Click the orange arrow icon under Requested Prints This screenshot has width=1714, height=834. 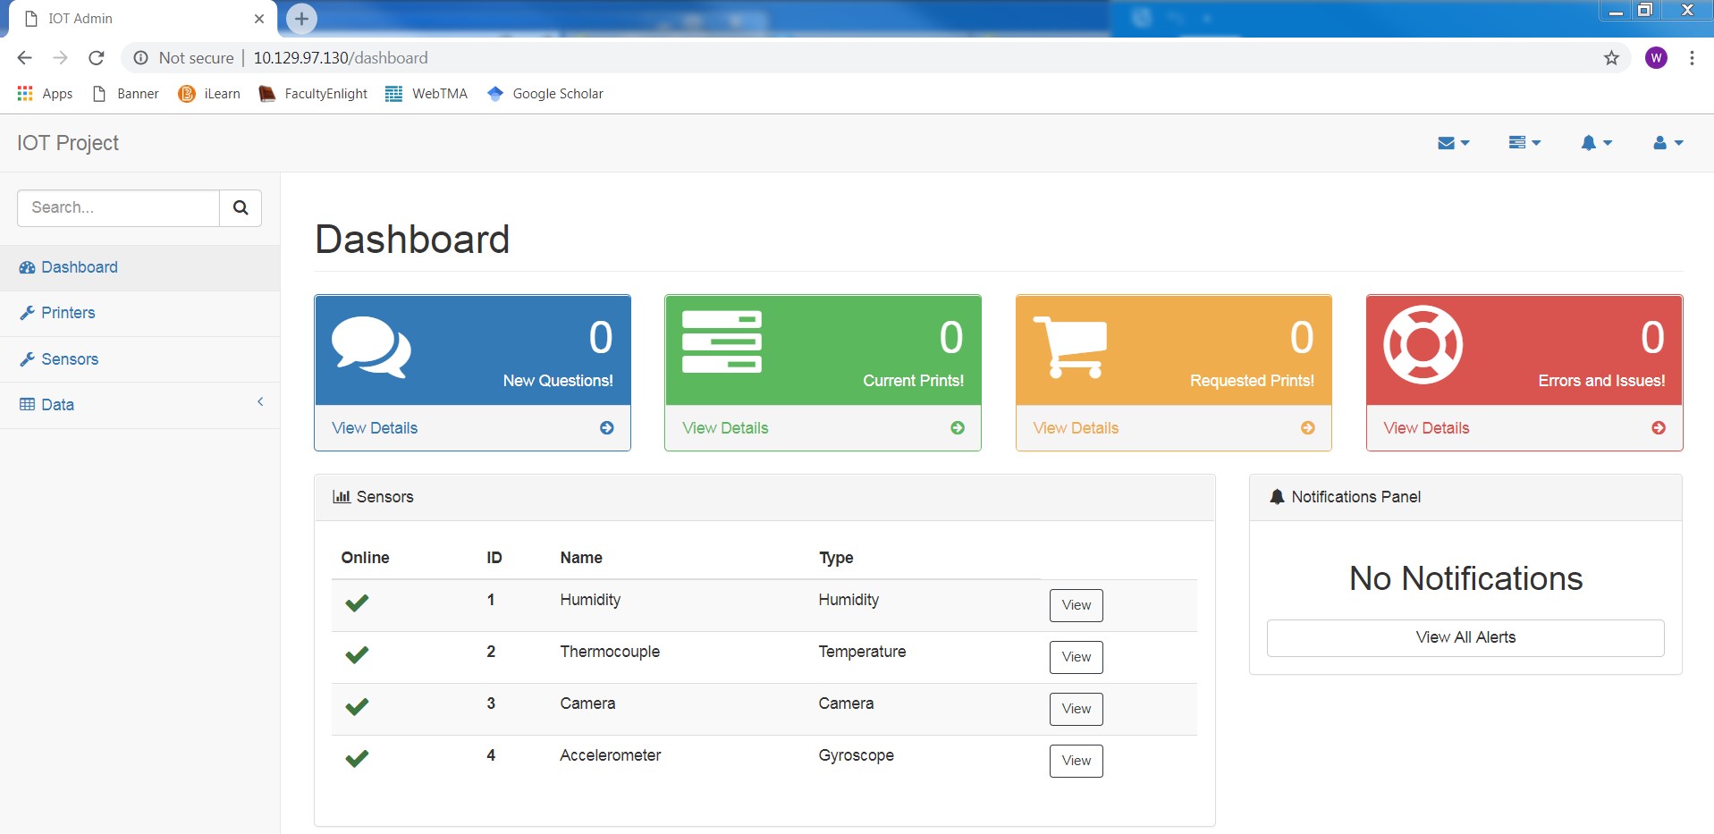tap(1307, 428)
